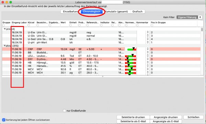Screen dimensions: 206x124
Task: Select the radio circle under Pos in Gruppe column
Action: pos(152,25)
